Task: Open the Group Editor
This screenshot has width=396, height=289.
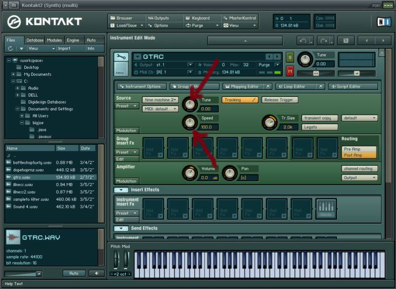Action: [x=195, y=87]
